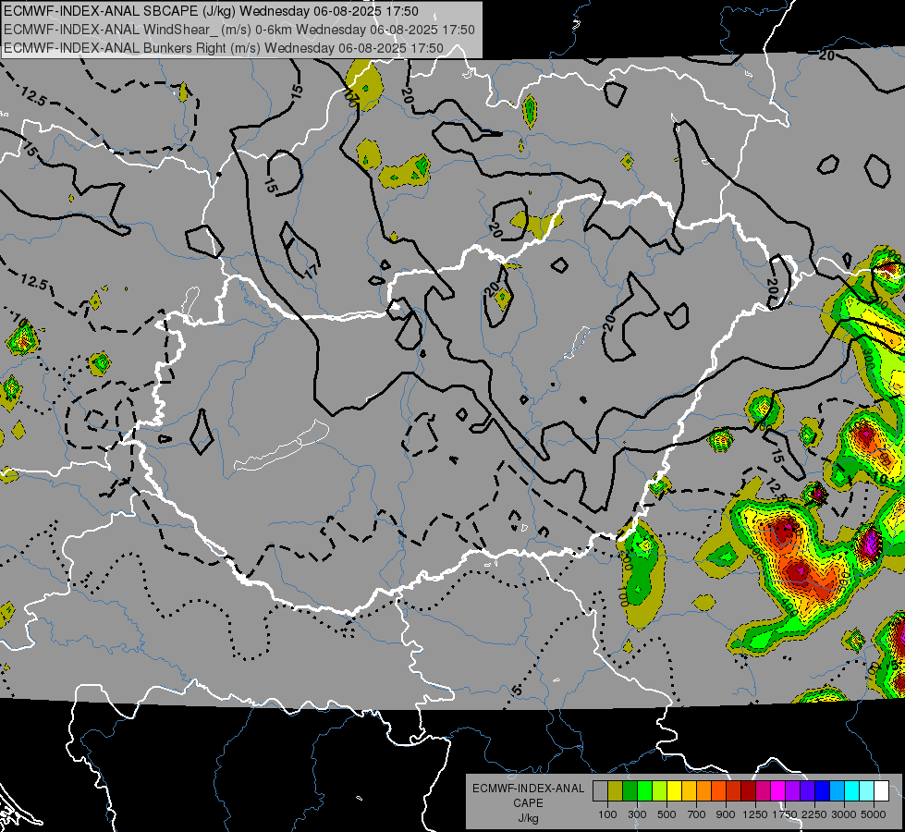
Task: Click the 2250 value on legend scale
Action: pyautogui.click(x=813, y=814)
